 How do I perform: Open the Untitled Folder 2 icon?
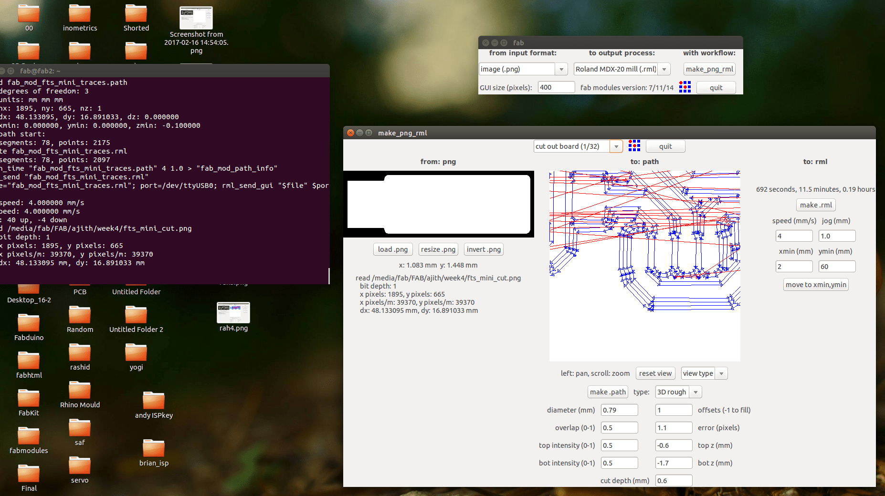(x=136, y=319)
